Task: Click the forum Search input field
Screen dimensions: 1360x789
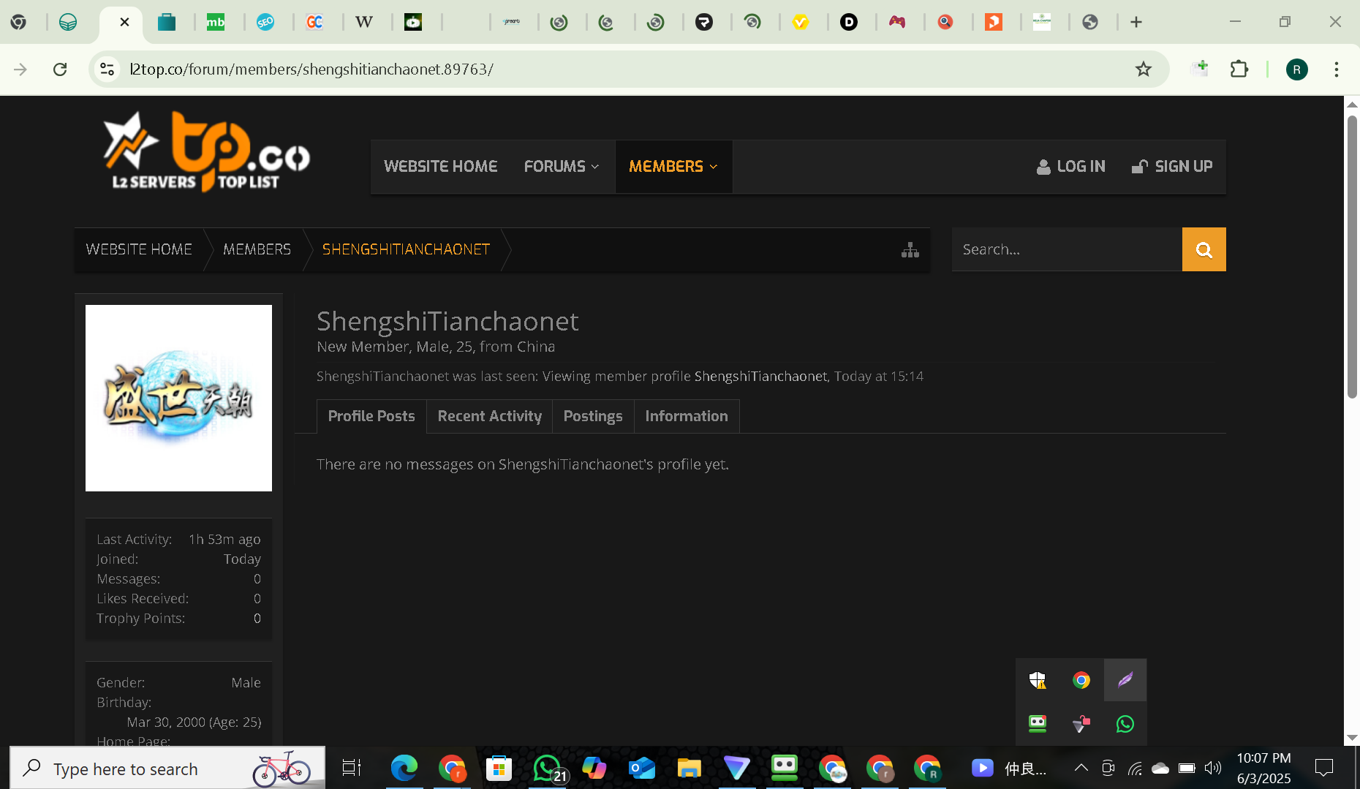Action: point(1067,249)
